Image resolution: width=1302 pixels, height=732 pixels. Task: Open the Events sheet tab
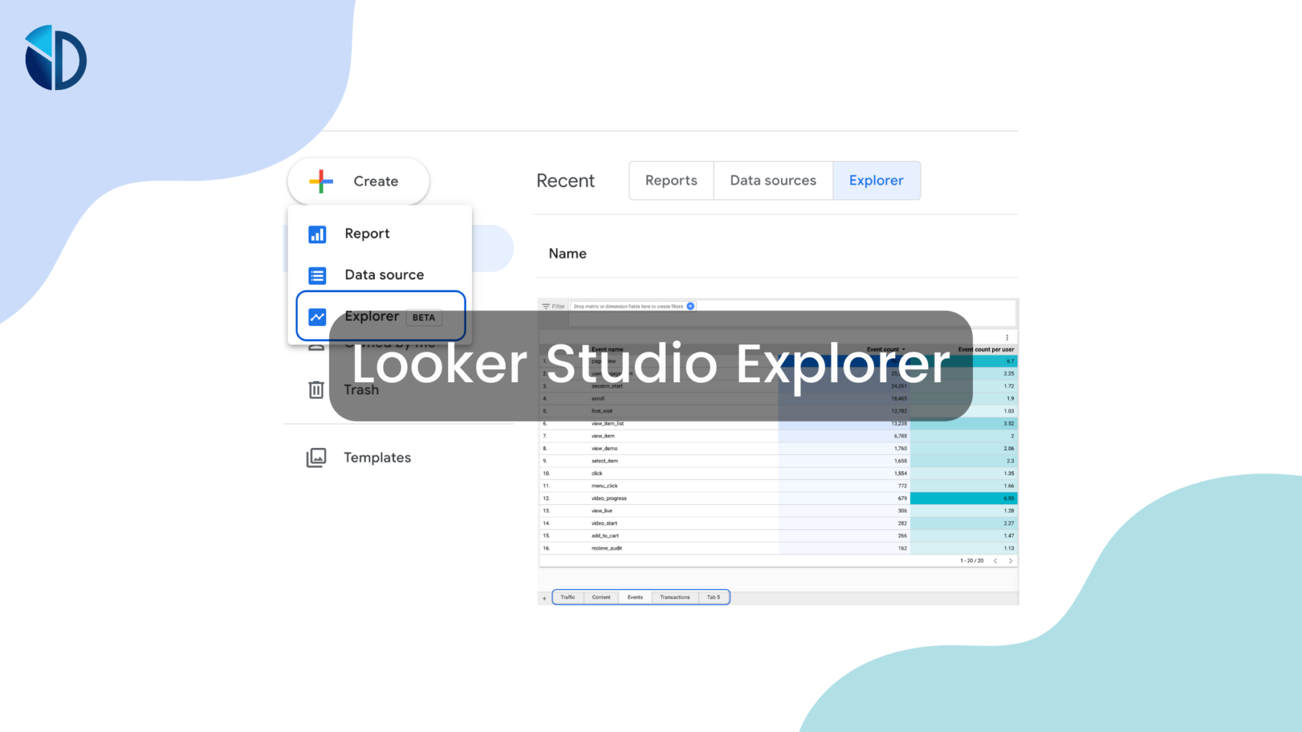coord(633,596)
